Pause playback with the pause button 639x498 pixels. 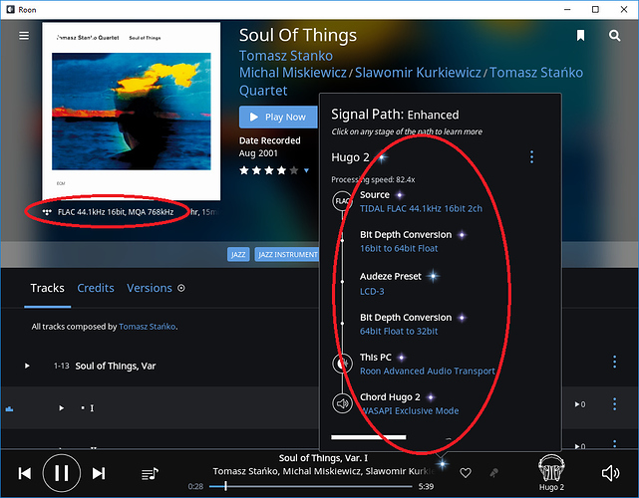click(x=62, y=473)
